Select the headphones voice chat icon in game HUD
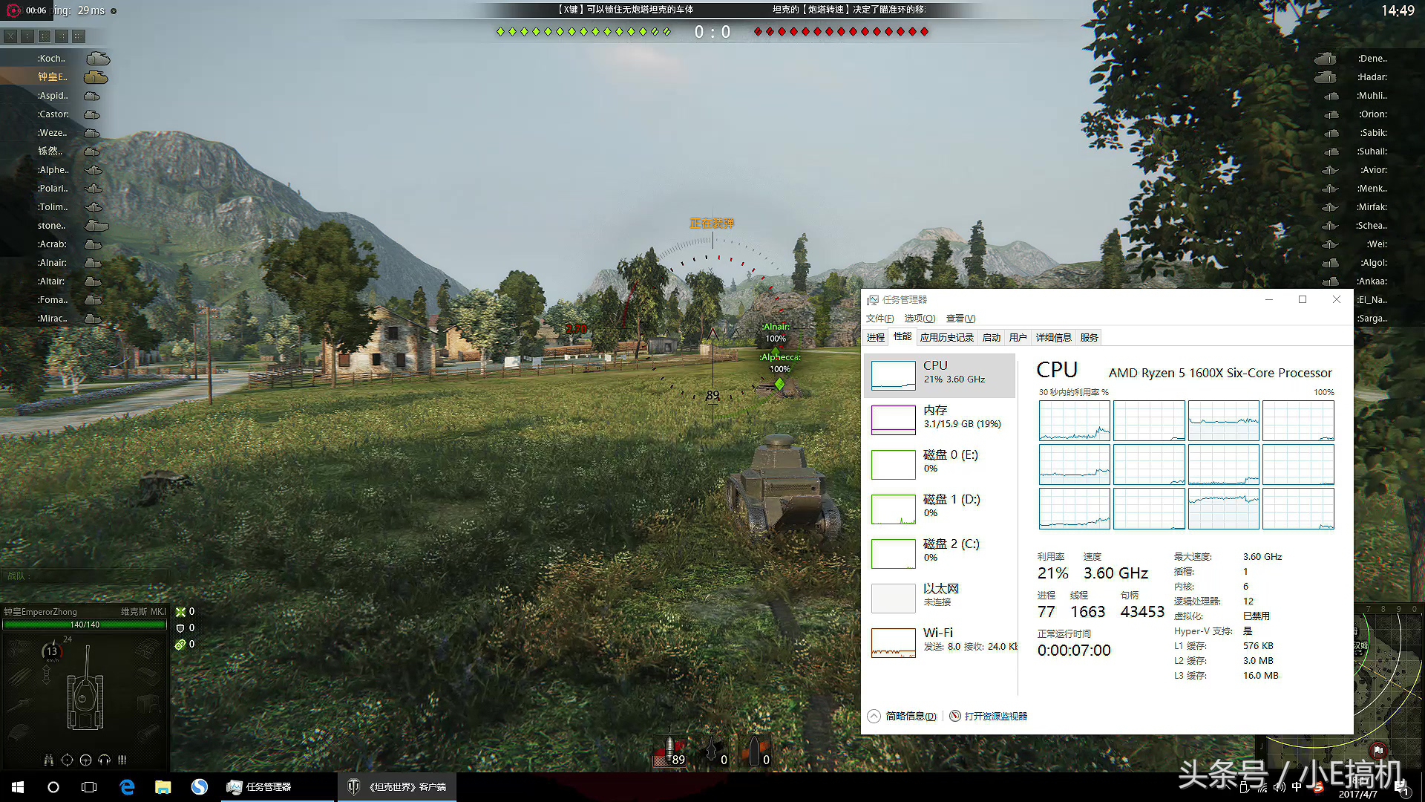 [x=104, y=760]
